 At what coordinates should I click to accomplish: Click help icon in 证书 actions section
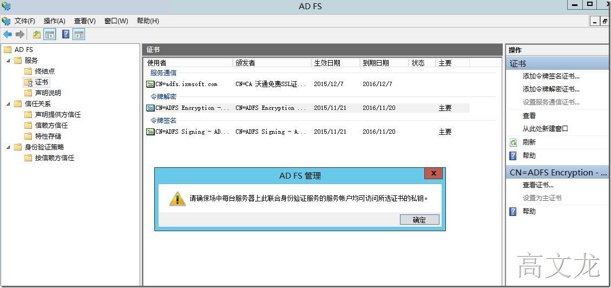pos(513,156)
